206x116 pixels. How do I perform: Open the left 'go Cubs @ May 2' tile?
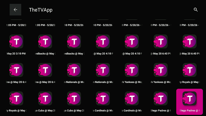[x=45, y=102]
